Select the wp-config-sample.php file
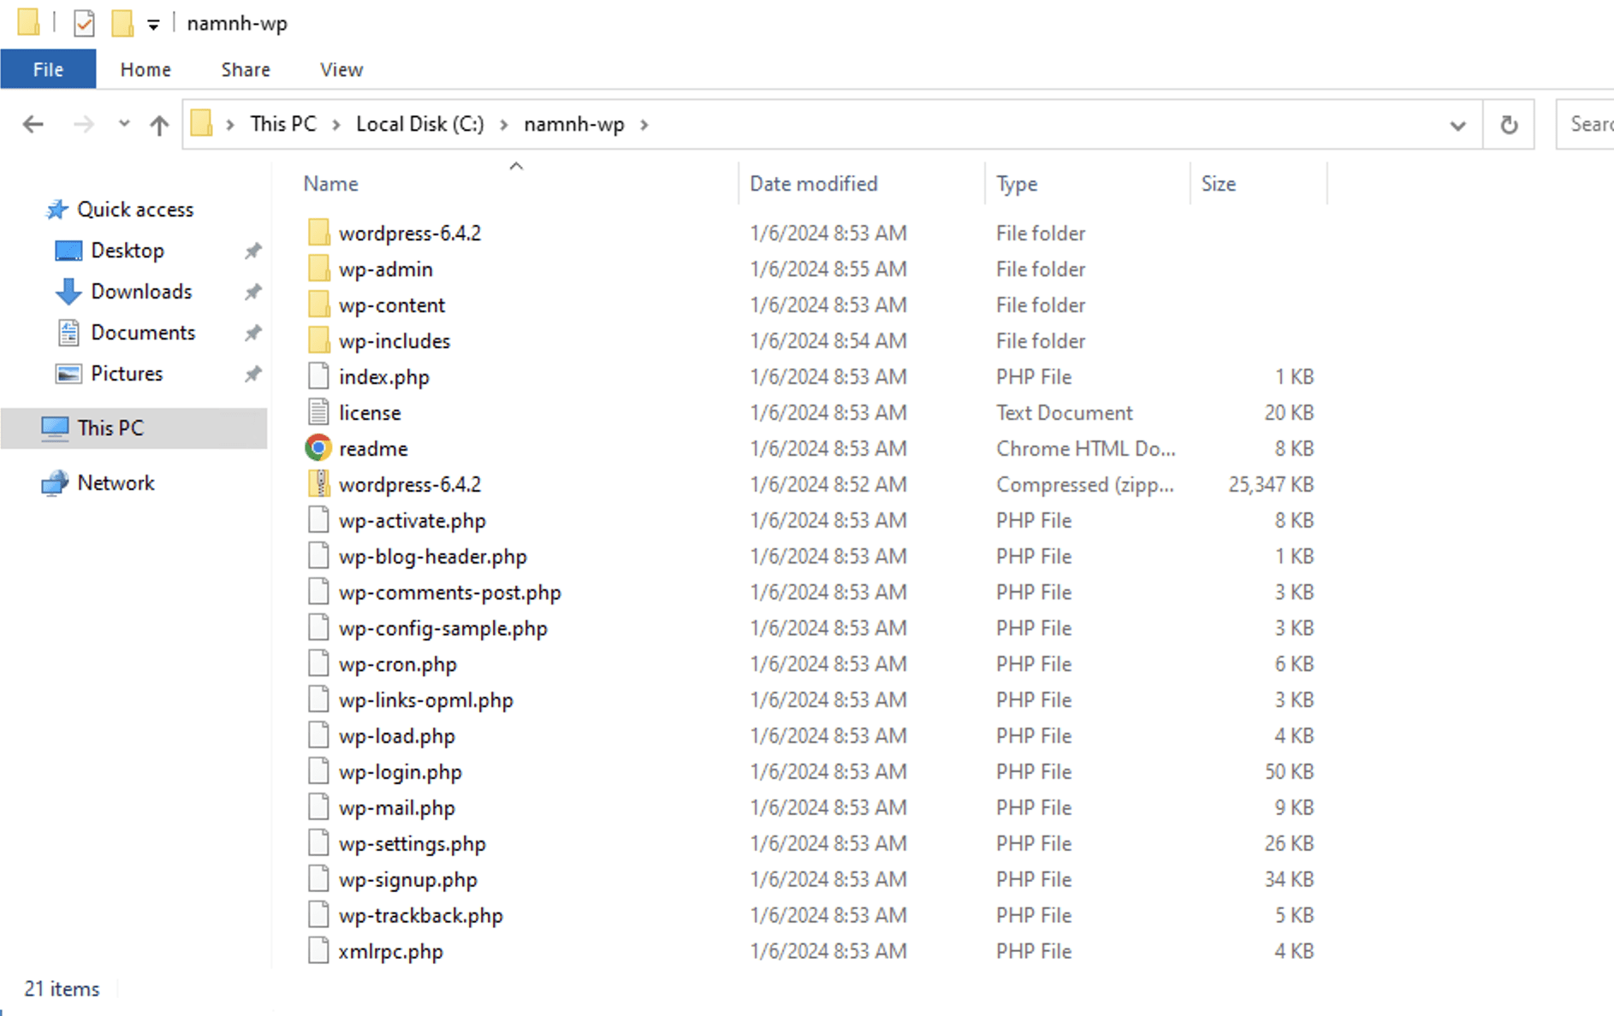Viewport: 1614px width, 1016px height. click(442, 628)
